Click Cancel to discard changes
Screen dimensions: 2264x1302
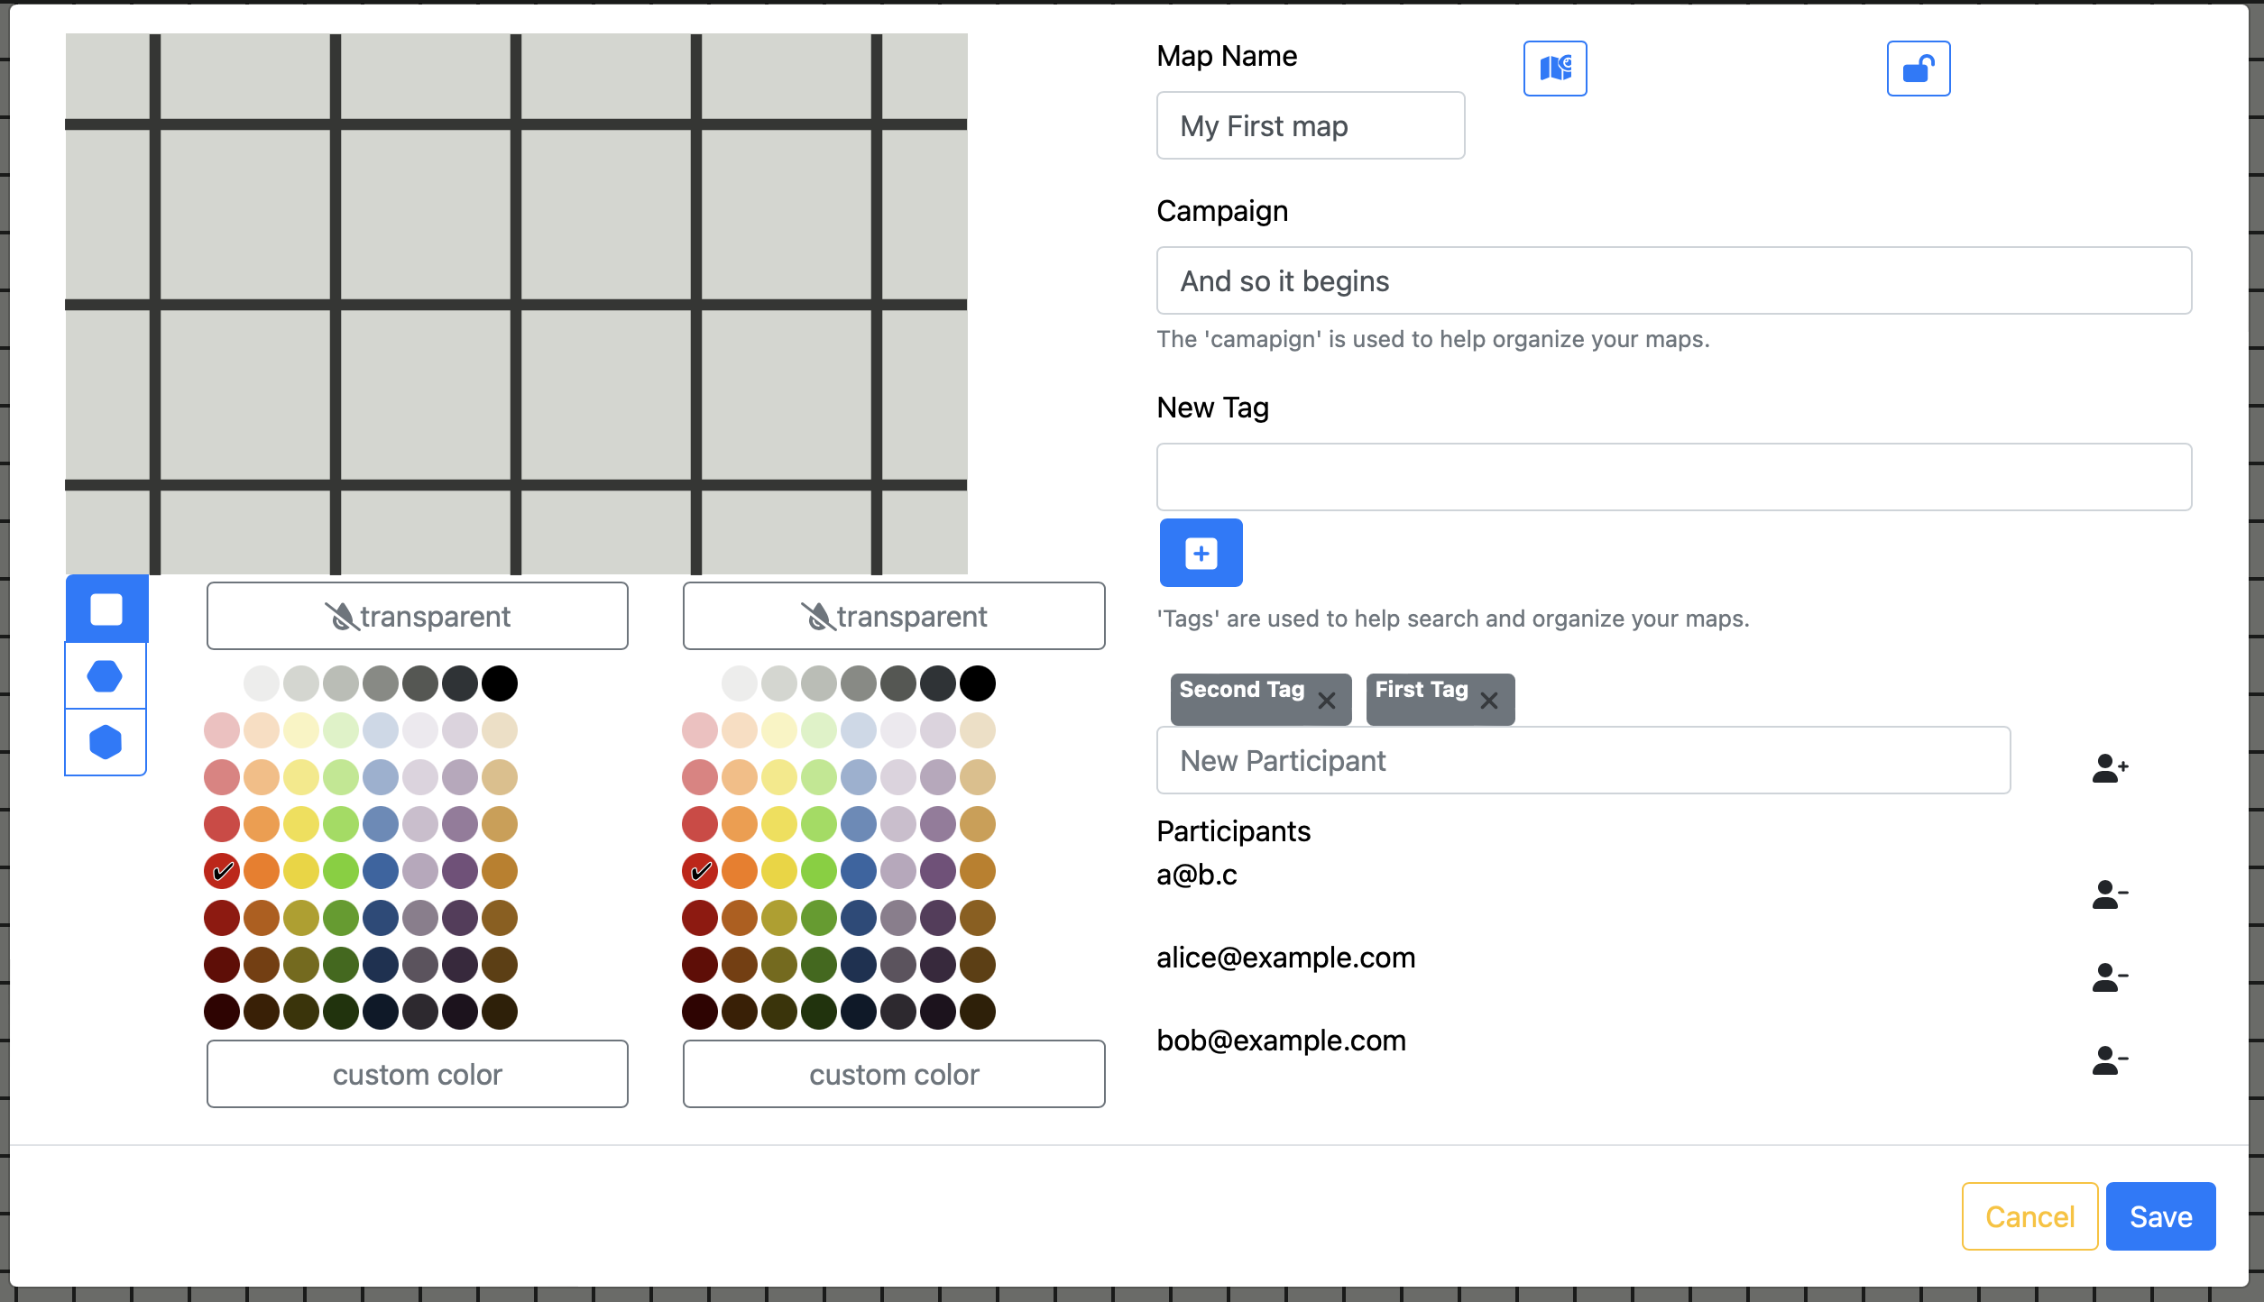pyautogui.click(x=2029, y=1214)
